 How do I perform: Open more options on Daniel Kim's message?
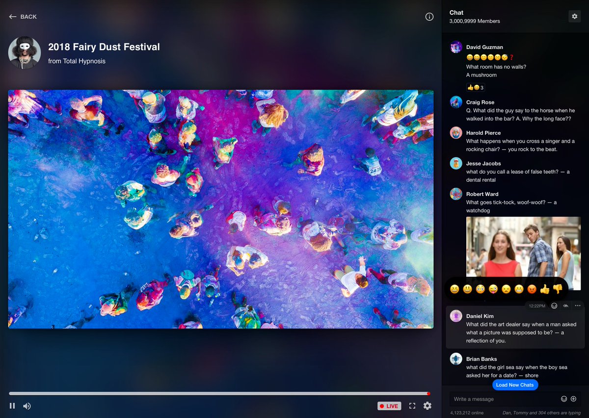pos(578,306)
